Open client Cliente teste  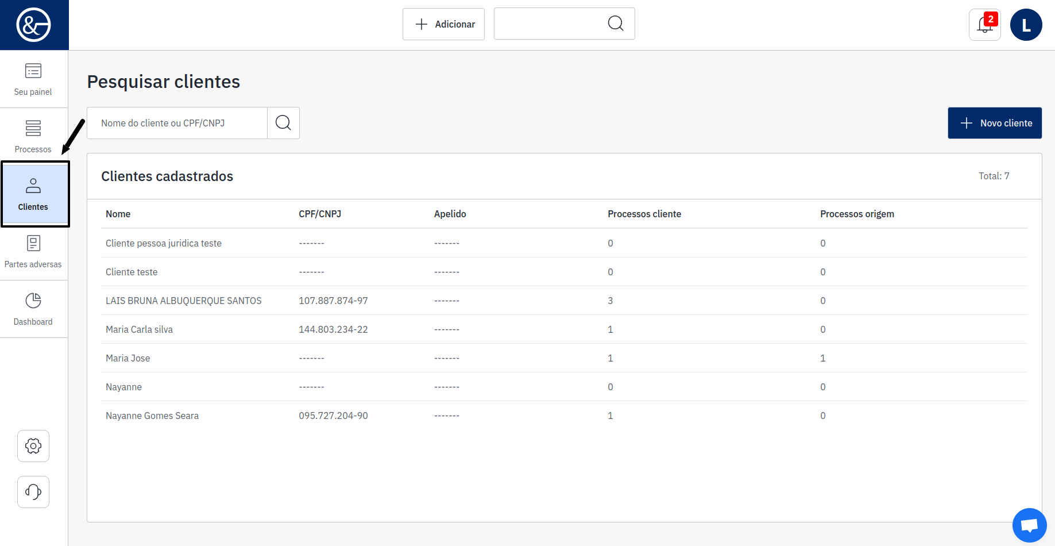pos(132,272)
